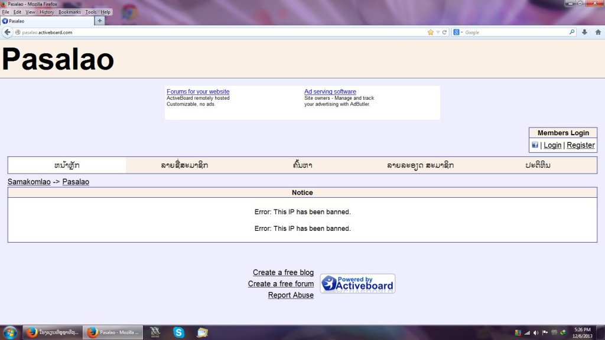Open the Report Abuse link
605x340 pixels.
click(291, 295)
